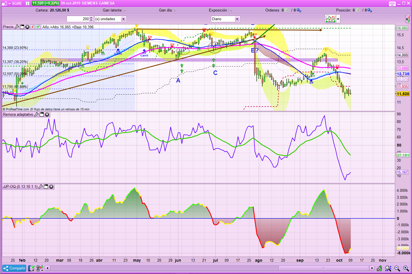Zoom in the chart with the plus magnifier

(x=406, y=268)
